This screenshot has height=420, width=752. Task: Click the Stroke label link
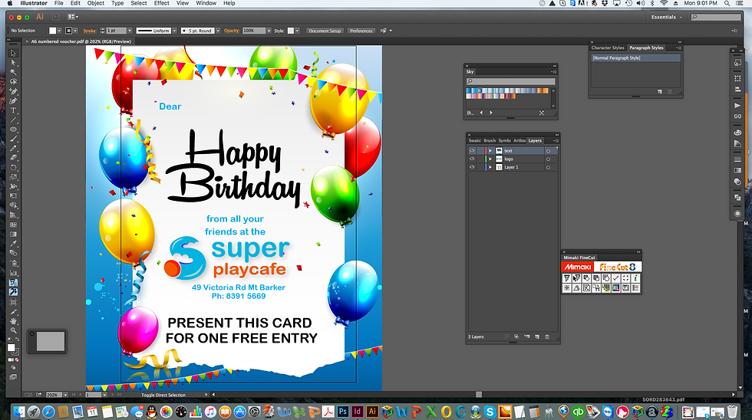(x=90, y=31)
